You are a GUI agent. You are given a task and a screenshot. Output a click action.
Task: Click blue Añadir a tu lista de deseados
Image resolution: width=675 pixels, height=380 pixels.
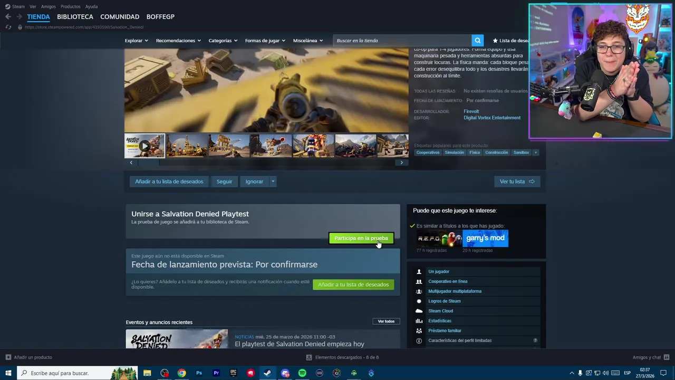click(169, 182)
